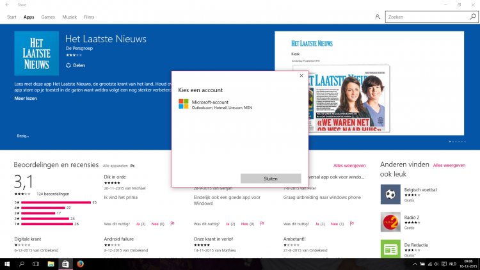
Task: Switch to the Games tab
Action: pos(48,17)
